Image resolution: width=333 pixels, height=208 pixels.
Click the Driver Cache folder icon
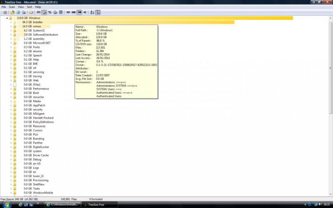[x=15, y=155]
